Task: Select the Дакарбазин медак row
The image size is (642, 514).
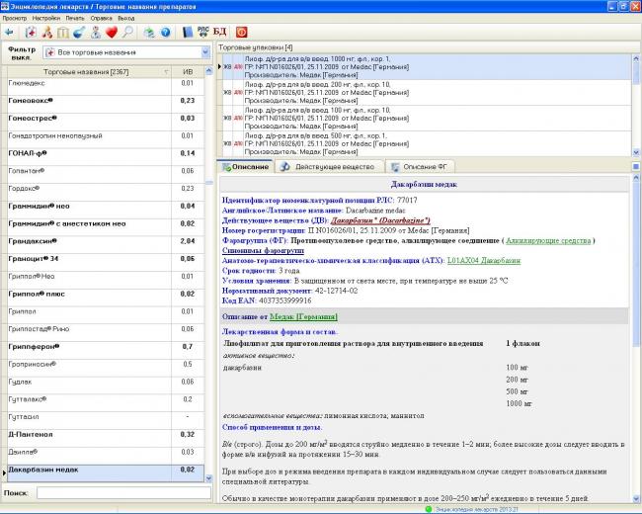Action: coord(106,473)
